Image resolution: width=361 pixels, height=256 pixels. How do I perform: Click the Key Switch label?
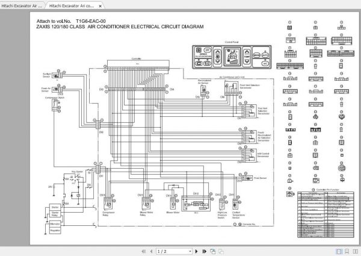(77, 172)
